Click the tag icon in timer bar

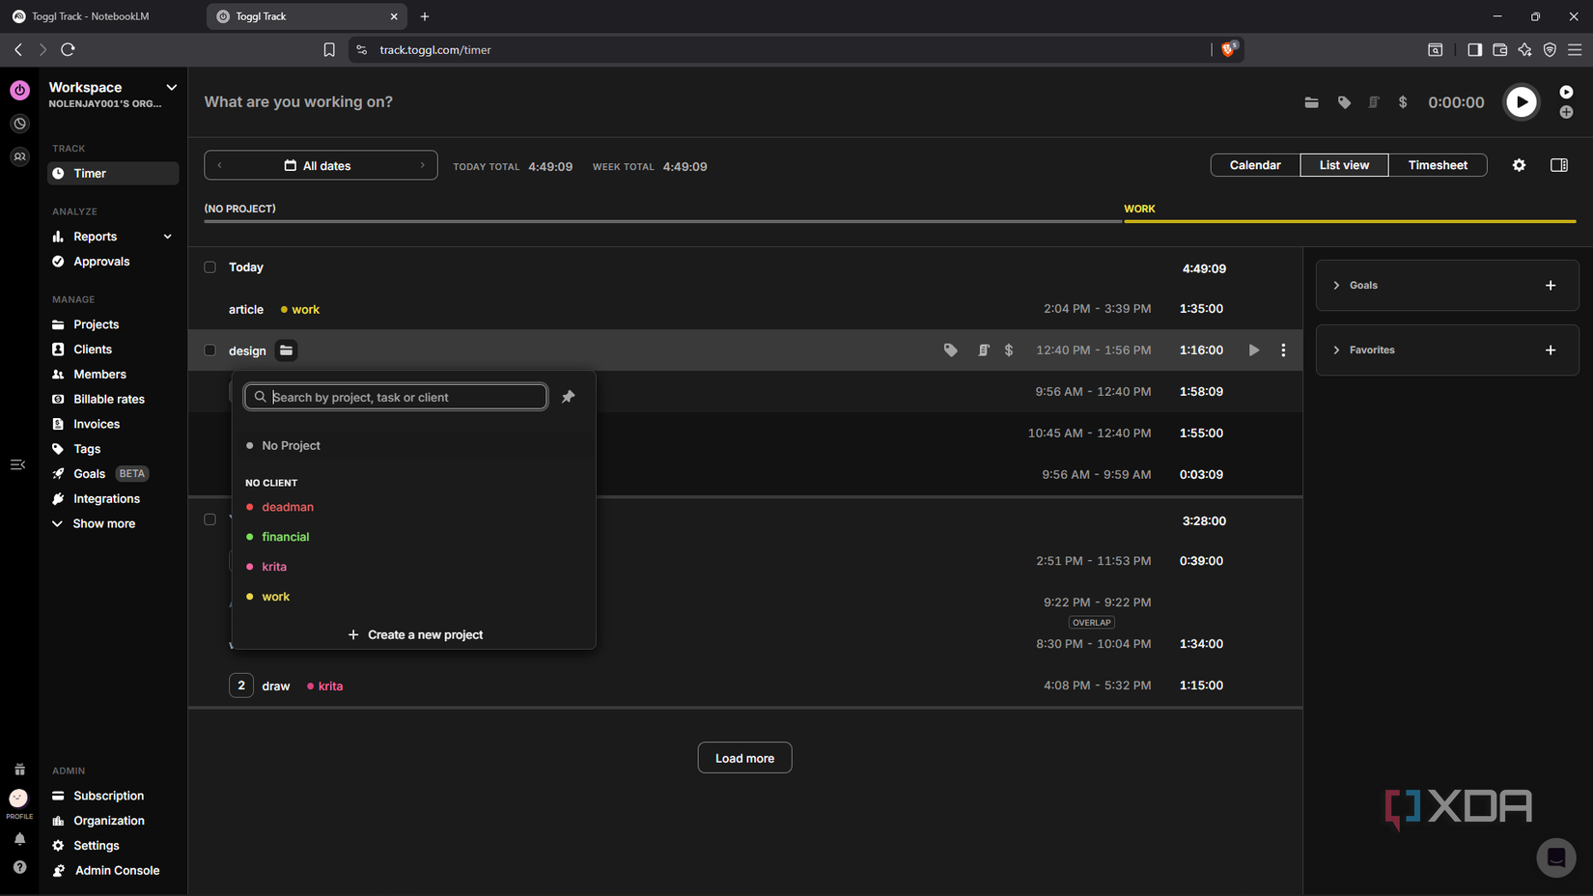pos(1344,102)
